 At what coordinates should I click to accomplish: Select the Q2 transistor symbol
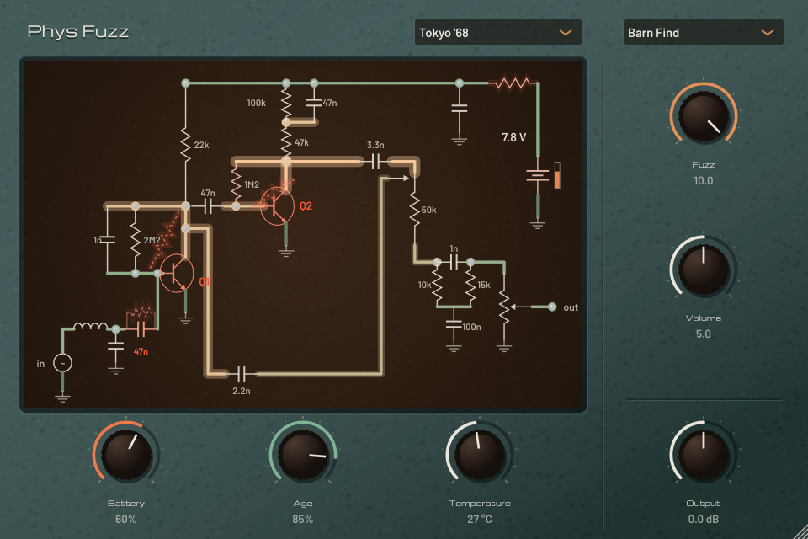tap(277, 206)
